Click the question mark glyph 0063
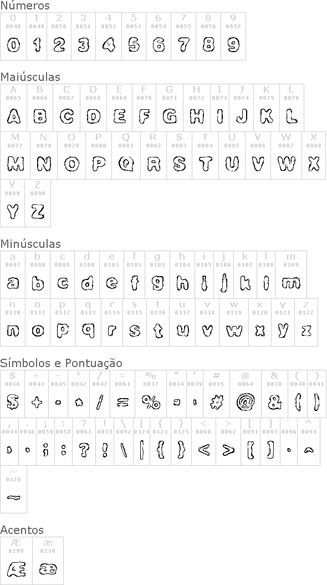 pos(84,442)
